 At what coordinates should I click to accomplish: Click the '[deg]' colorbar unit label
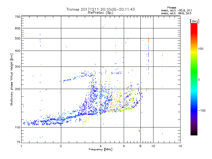(x=195, y=21)
